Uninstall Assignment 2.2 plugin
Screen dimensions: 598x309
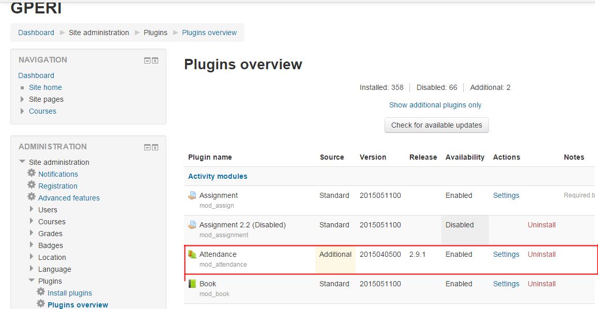(542, 225)
